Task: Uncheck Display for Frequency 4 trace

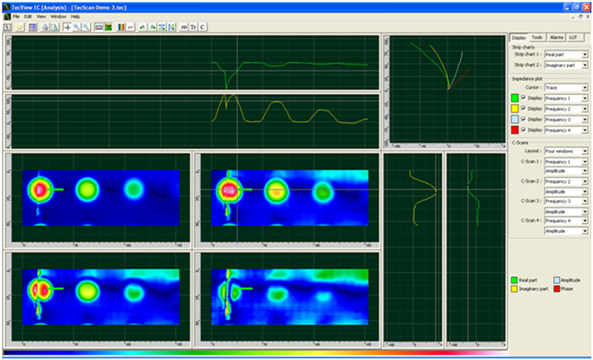Action: [x=524, y=130]
